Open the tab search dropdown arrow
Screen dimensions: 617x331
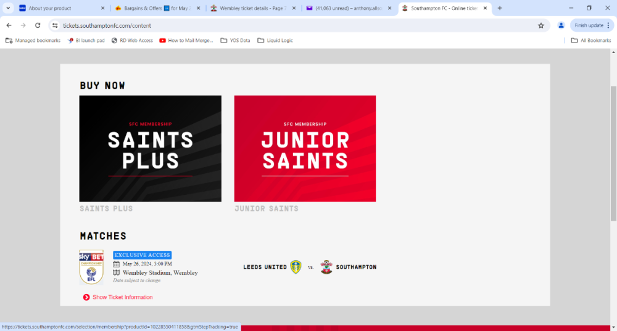[x=8, y=8]
